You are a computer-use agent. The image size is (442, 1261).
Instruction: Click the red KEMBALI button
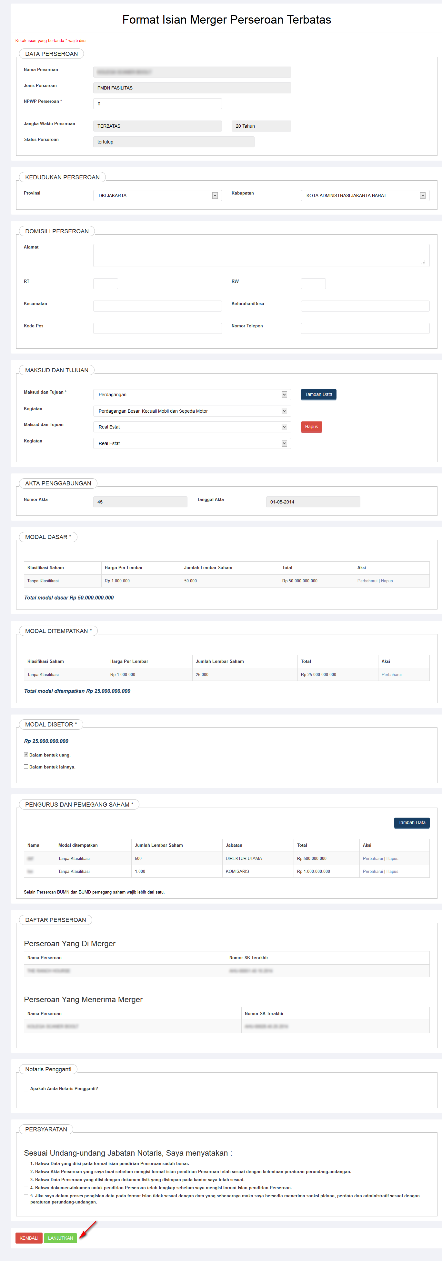[29, 1238]
